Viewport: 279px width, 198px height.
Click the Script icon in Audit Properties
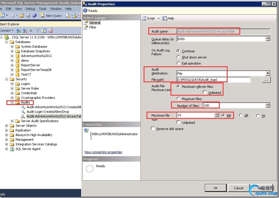pyautogui.click(x=144, y=18)
